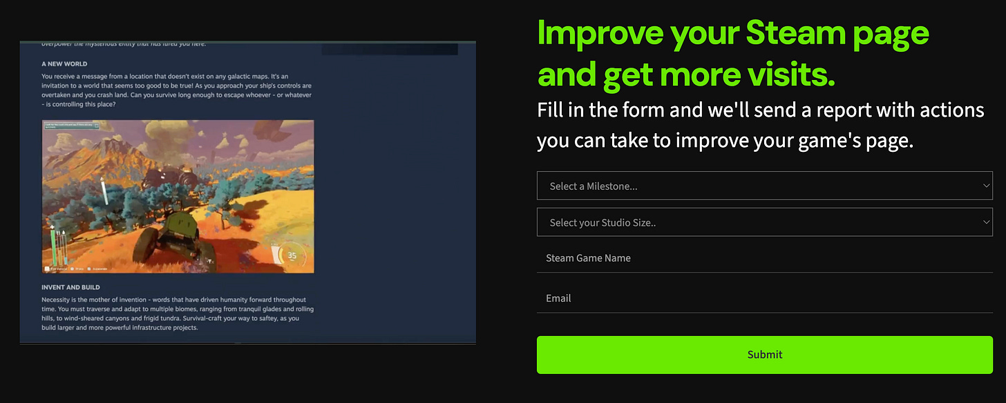
Task: Focus the Email input field
Action: pos(764,298)
